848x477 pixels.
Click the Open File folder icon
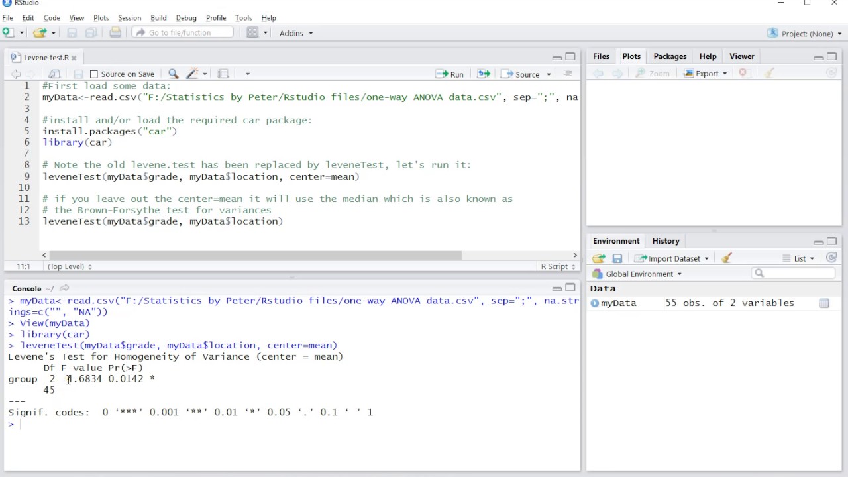40,32
